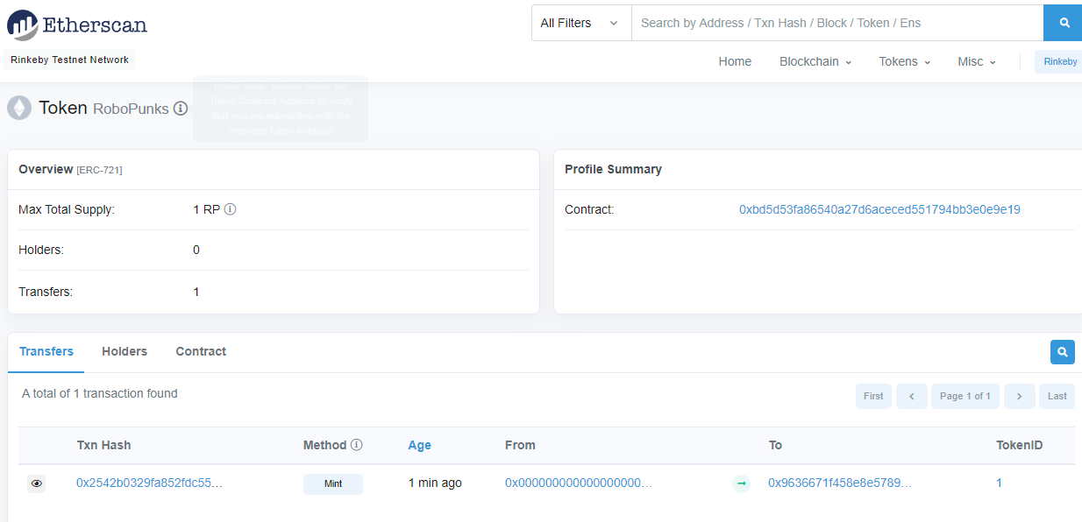This screenshot has height=522, width=1082.
Task: Go to the Last page of transfers
Action: tap(1057, 396)
